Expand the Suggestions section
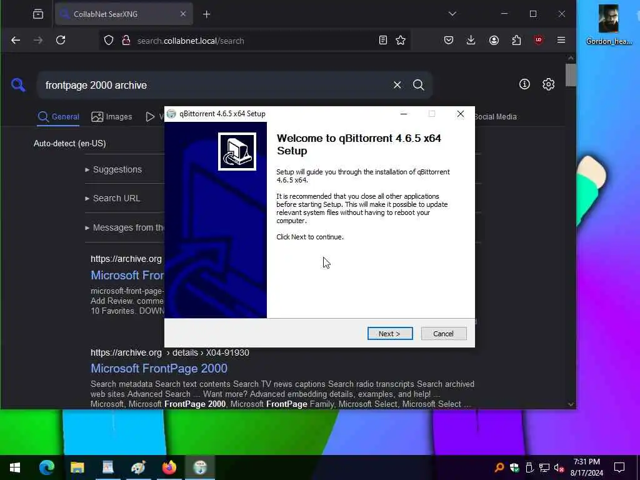The width and height of the screenshot is (640, 480). [x=114, y=169]
